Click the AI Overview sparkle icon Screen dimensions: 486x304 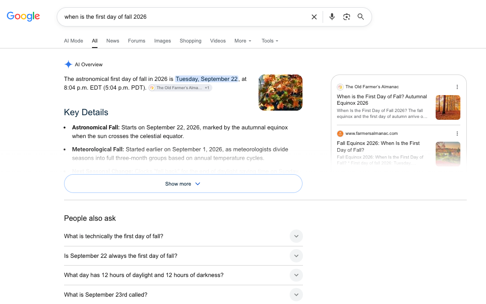[x=68, y=64]
